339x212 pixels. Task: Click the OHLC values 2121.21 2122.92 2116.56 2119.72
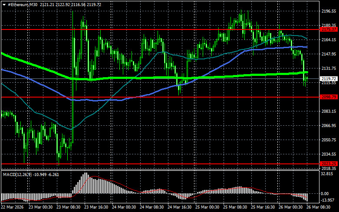click(x=70, y=4)
